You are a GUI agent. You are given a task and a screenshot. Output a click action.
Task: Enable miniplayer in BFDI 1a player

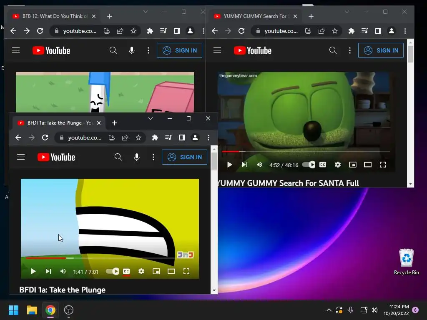point(156,271)
